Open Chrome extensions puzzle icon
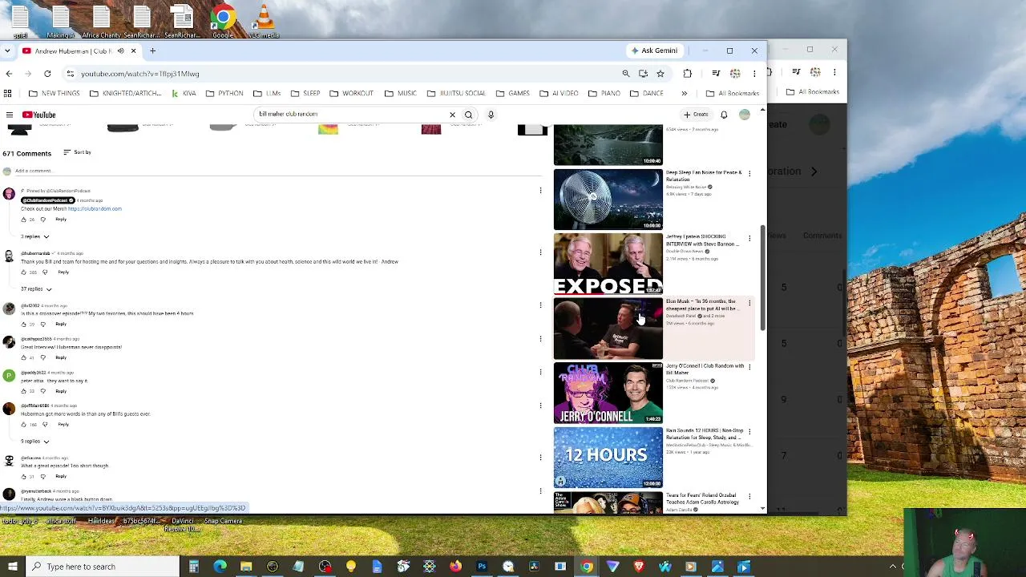Screen dimensions: 1026x577 tap(687, 74)
